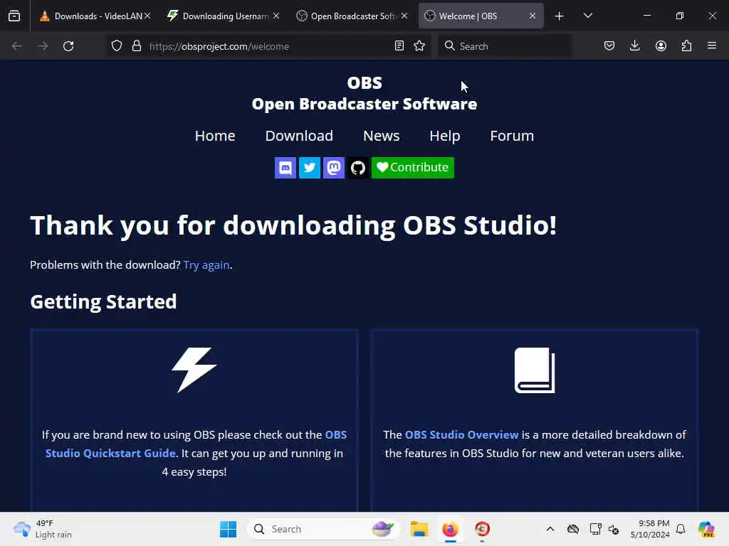Open the notification bell in system tray

(x=681, y=529)
